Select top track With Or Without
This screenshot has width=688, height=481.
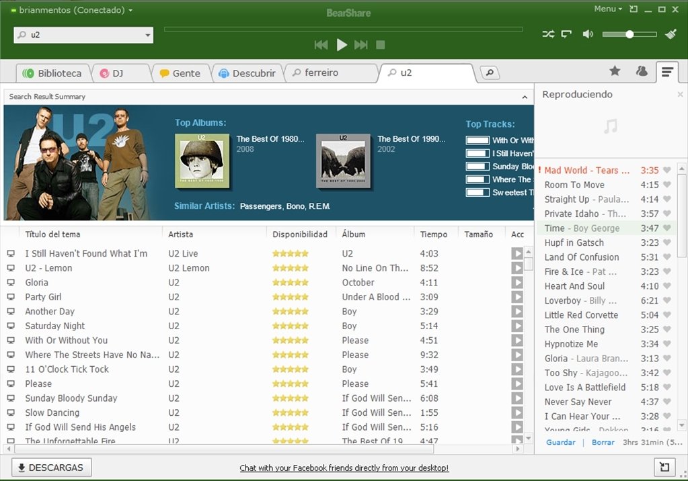(x=513, y=140)
